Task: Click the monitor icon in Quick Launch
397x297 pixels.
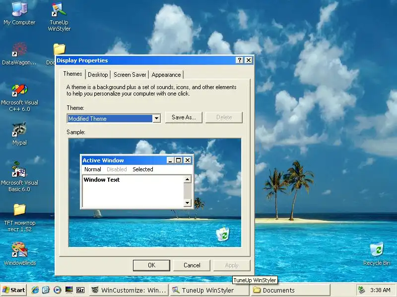Action: click(69, 290)
